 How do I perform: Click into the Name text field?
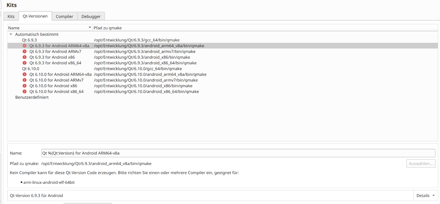(x=238, y=153)
